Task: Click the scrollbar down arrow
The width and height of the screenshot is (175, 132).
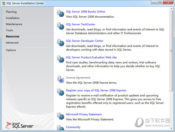Action: (171, 128)
